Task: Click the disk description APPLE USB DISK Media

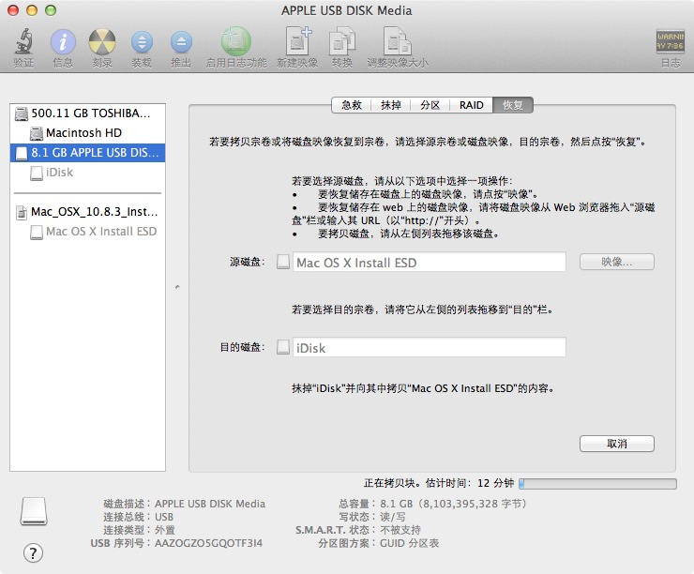Action: (x=210, y=504)
